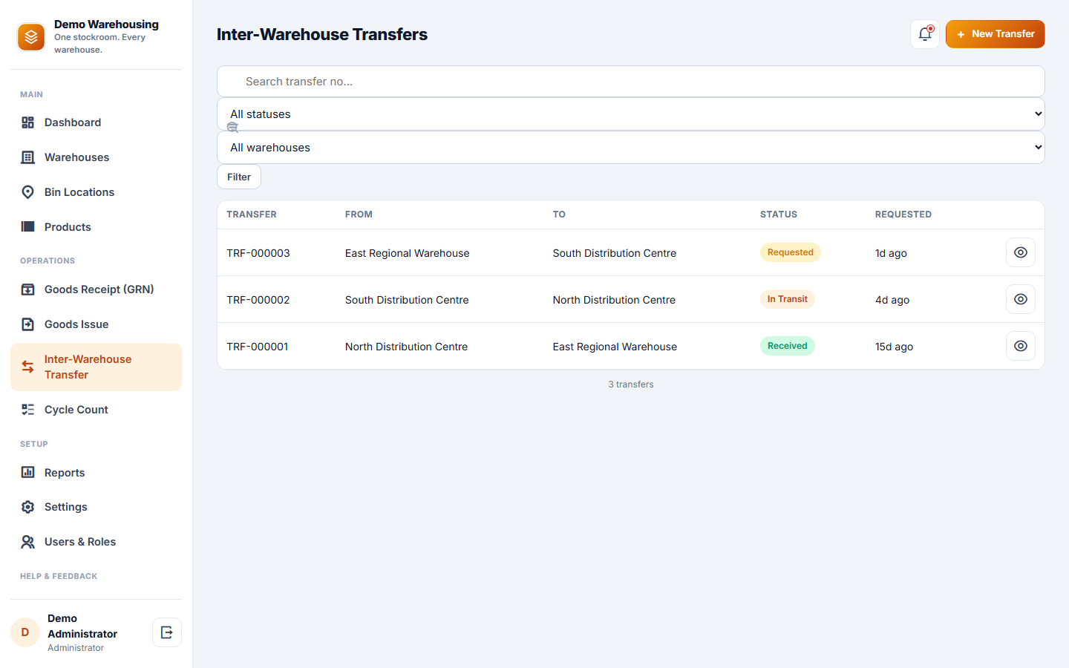Viewport: 1069px width, 668px height.
Task: Open the All warehouses dropdown
Action: pyautogui.click(x=631, y=148)
